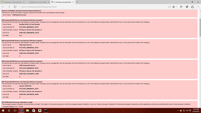Open Reading view book icon
Screen dimensions: 201x113
click(x=169, y=7)
